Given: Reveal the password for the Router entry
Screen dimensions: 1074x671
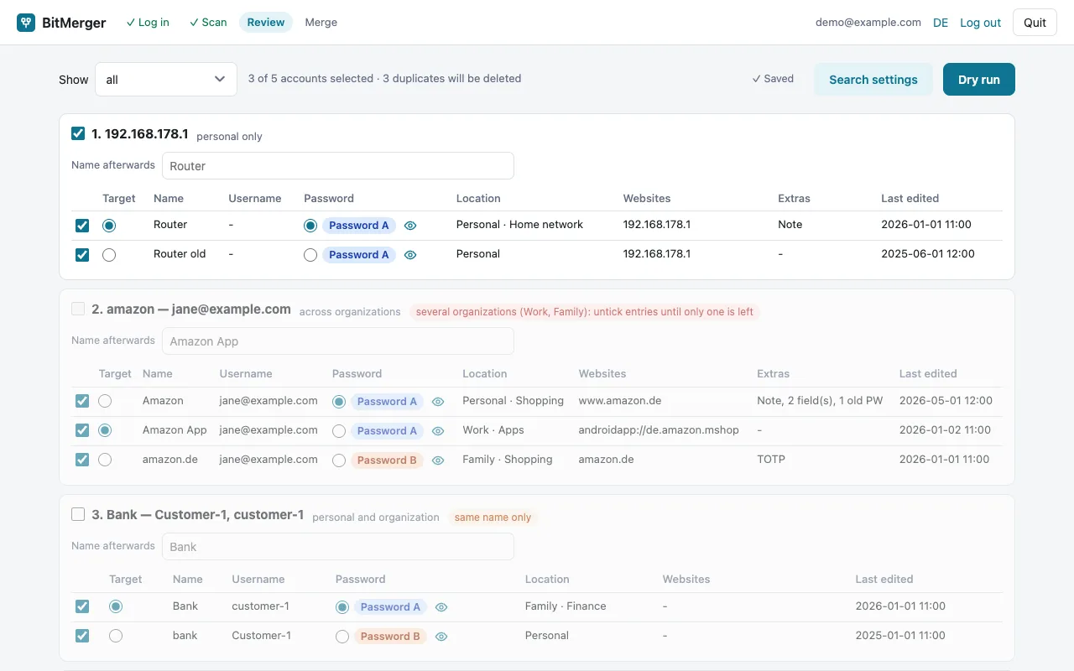Looking at the screenshot, I should (410, 226).
